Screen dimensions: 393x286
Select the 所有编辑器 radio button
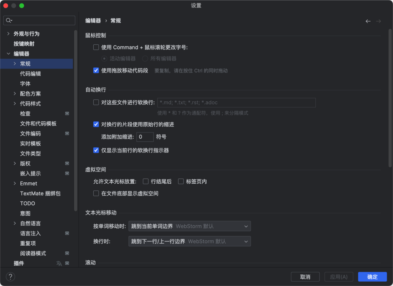145,59
